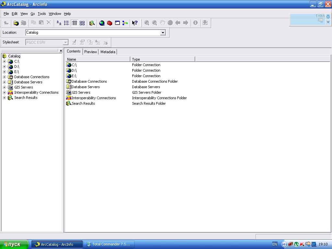
Task: Open the Go menu
Action: tap(33, 14)
